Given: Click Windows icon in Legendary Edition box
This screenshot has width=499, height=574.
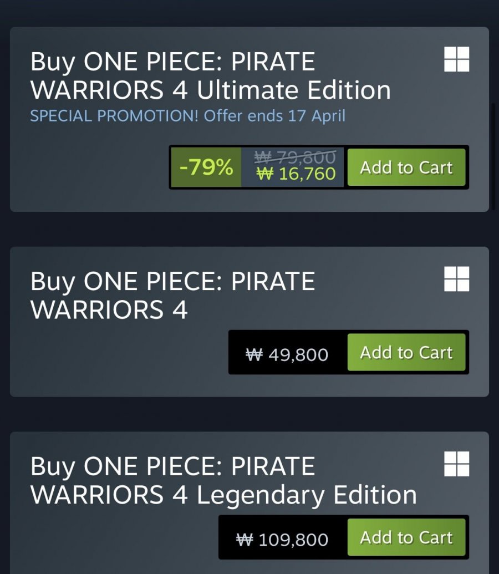Looking at the screenshot, I should tap(456, 464).
